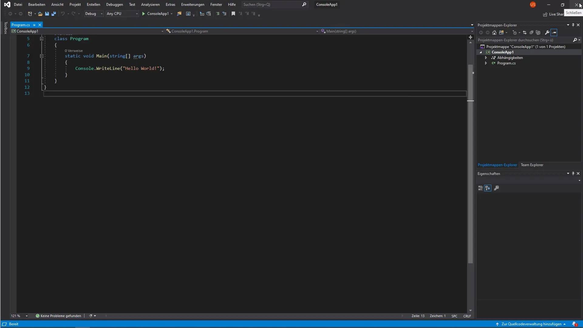This screenshot has width=583, height=328.
Task: Open the Toolbox side tab
Action: tap(5, 28)
